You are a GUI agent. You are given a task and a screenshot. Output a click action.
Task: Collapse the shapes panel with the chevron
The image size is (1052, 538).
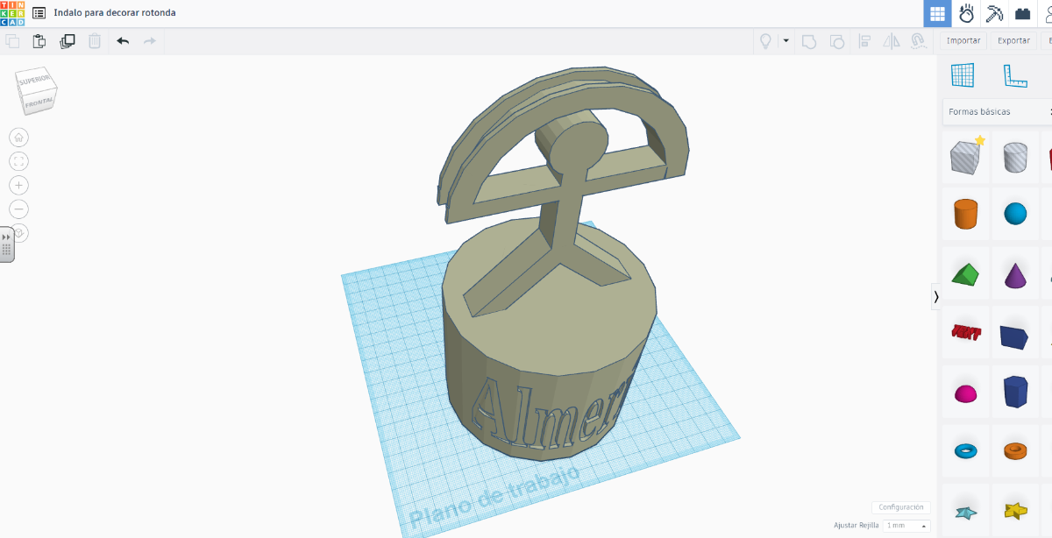[936, 297]
